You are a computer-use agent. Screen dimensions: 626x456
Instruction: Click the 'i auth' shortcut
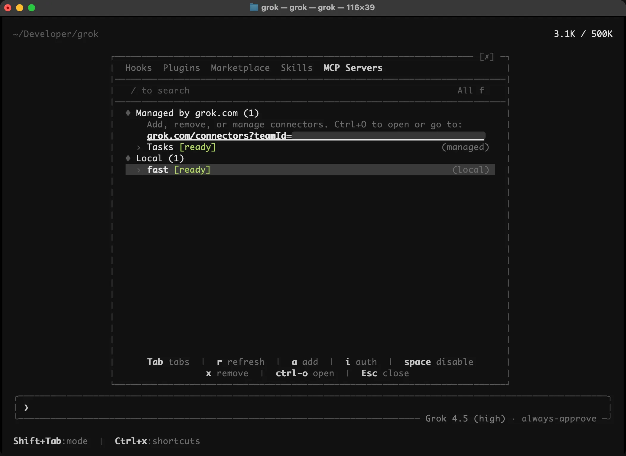pyautogui.click(x=361, y=362)
